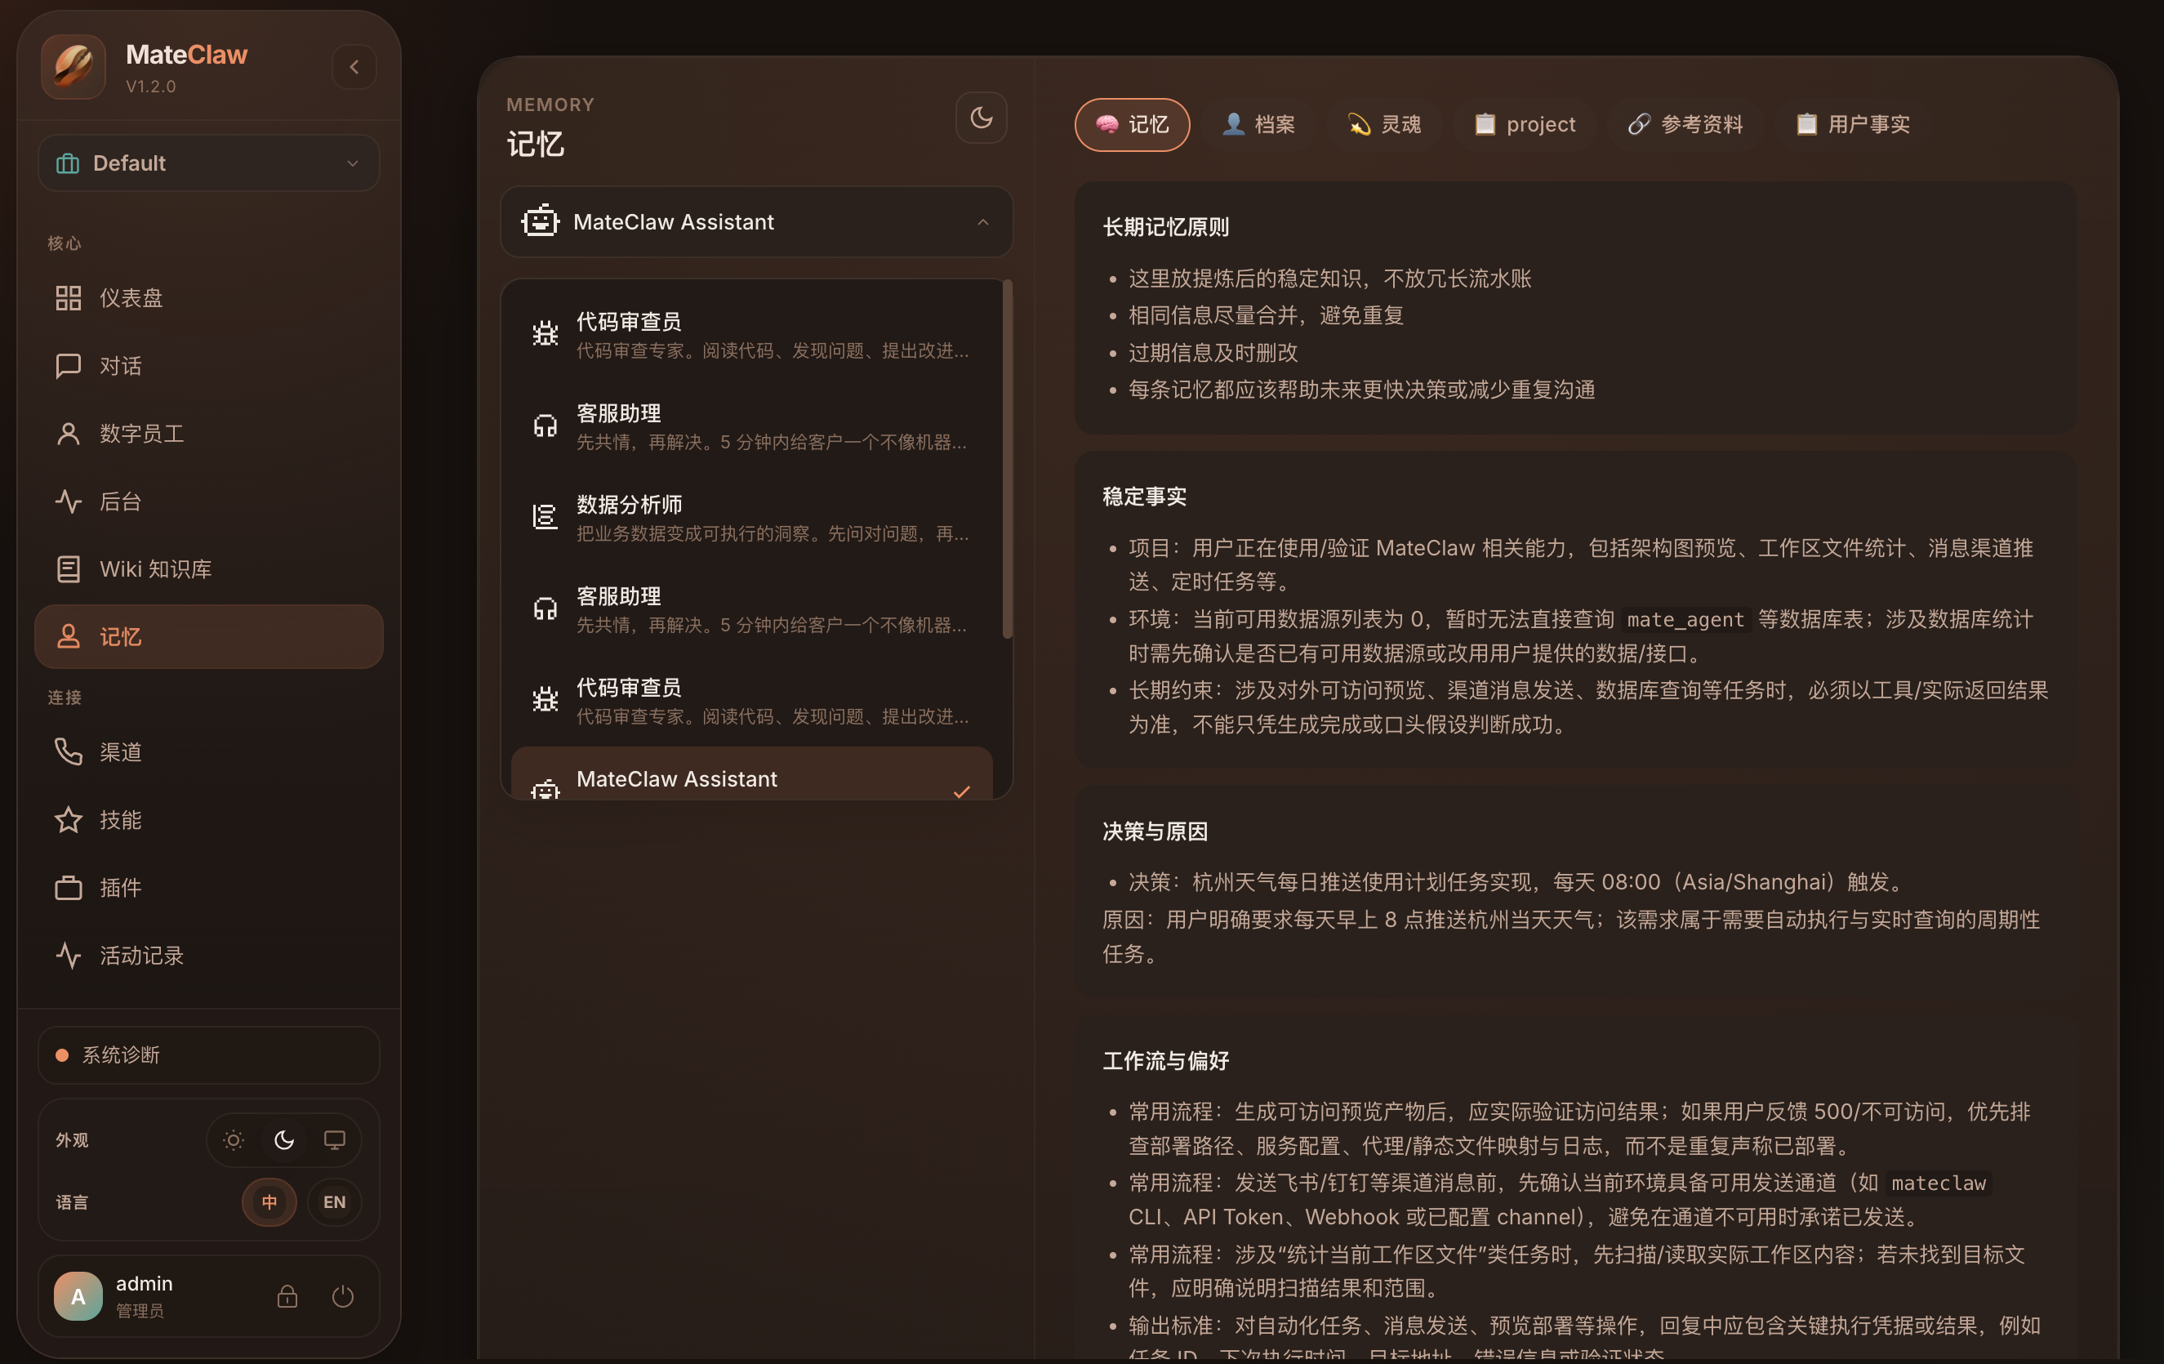
Task: Open the Default workspace dropdown
Action: coord(208,163)
